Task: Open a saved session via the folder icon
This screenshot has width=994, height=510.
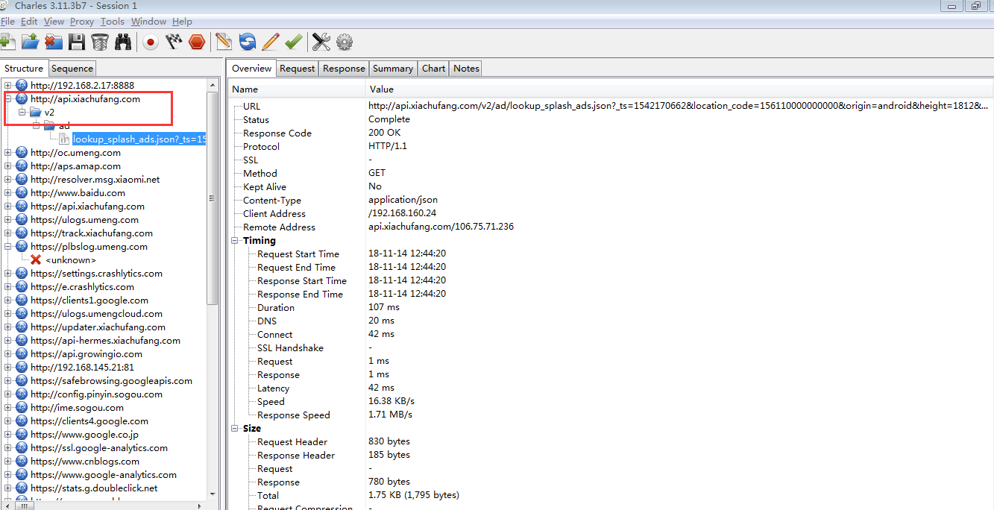Action: click(30, 42)
